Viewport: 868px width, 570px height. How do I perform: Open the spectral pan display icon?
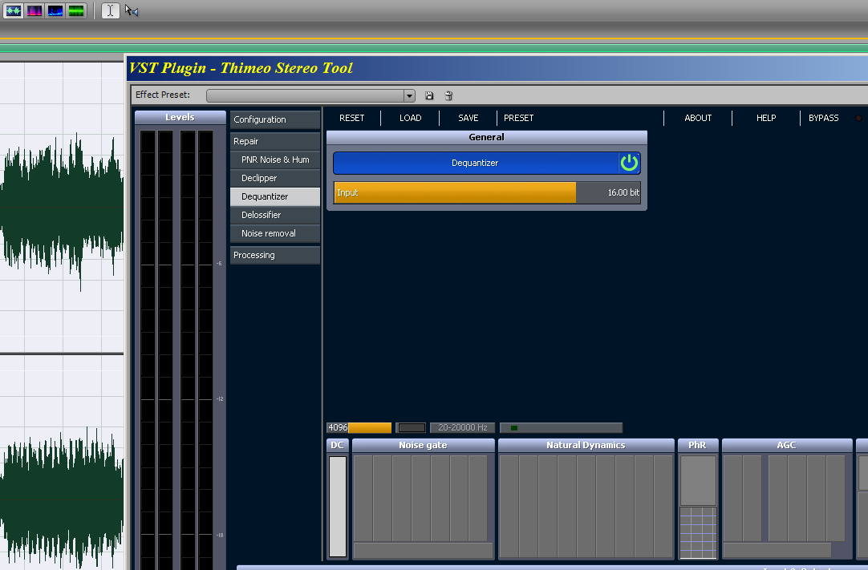pyautogui.click(x=55, y=10)
